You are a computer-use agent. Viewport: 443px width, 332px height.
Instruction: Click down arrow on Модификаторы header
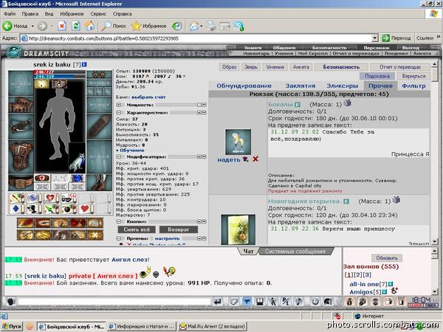(204, 156)
